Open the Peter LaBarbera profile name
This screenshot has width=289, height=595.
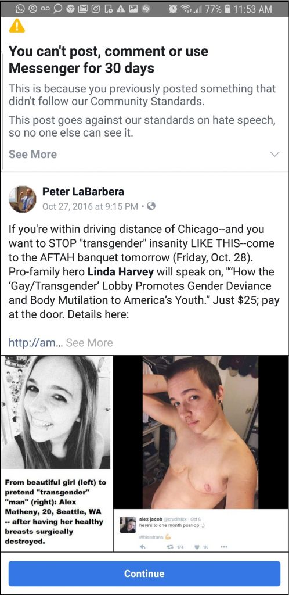[x=83, y=192]
